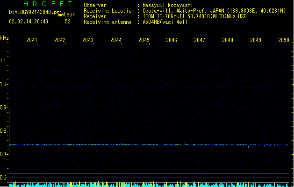
Task: Click the HROFFT title text
Action: click(x=48, y=4)
